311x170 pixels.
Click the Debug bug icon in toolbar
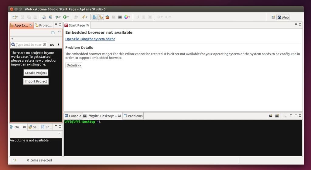pos(56,17)
